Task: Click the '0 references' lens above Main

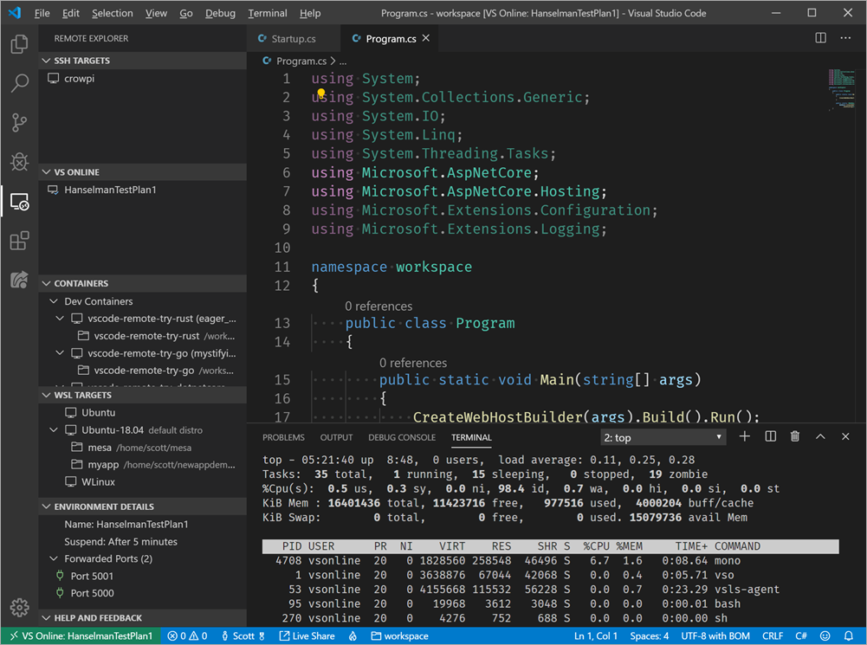Action: [413, 363]
